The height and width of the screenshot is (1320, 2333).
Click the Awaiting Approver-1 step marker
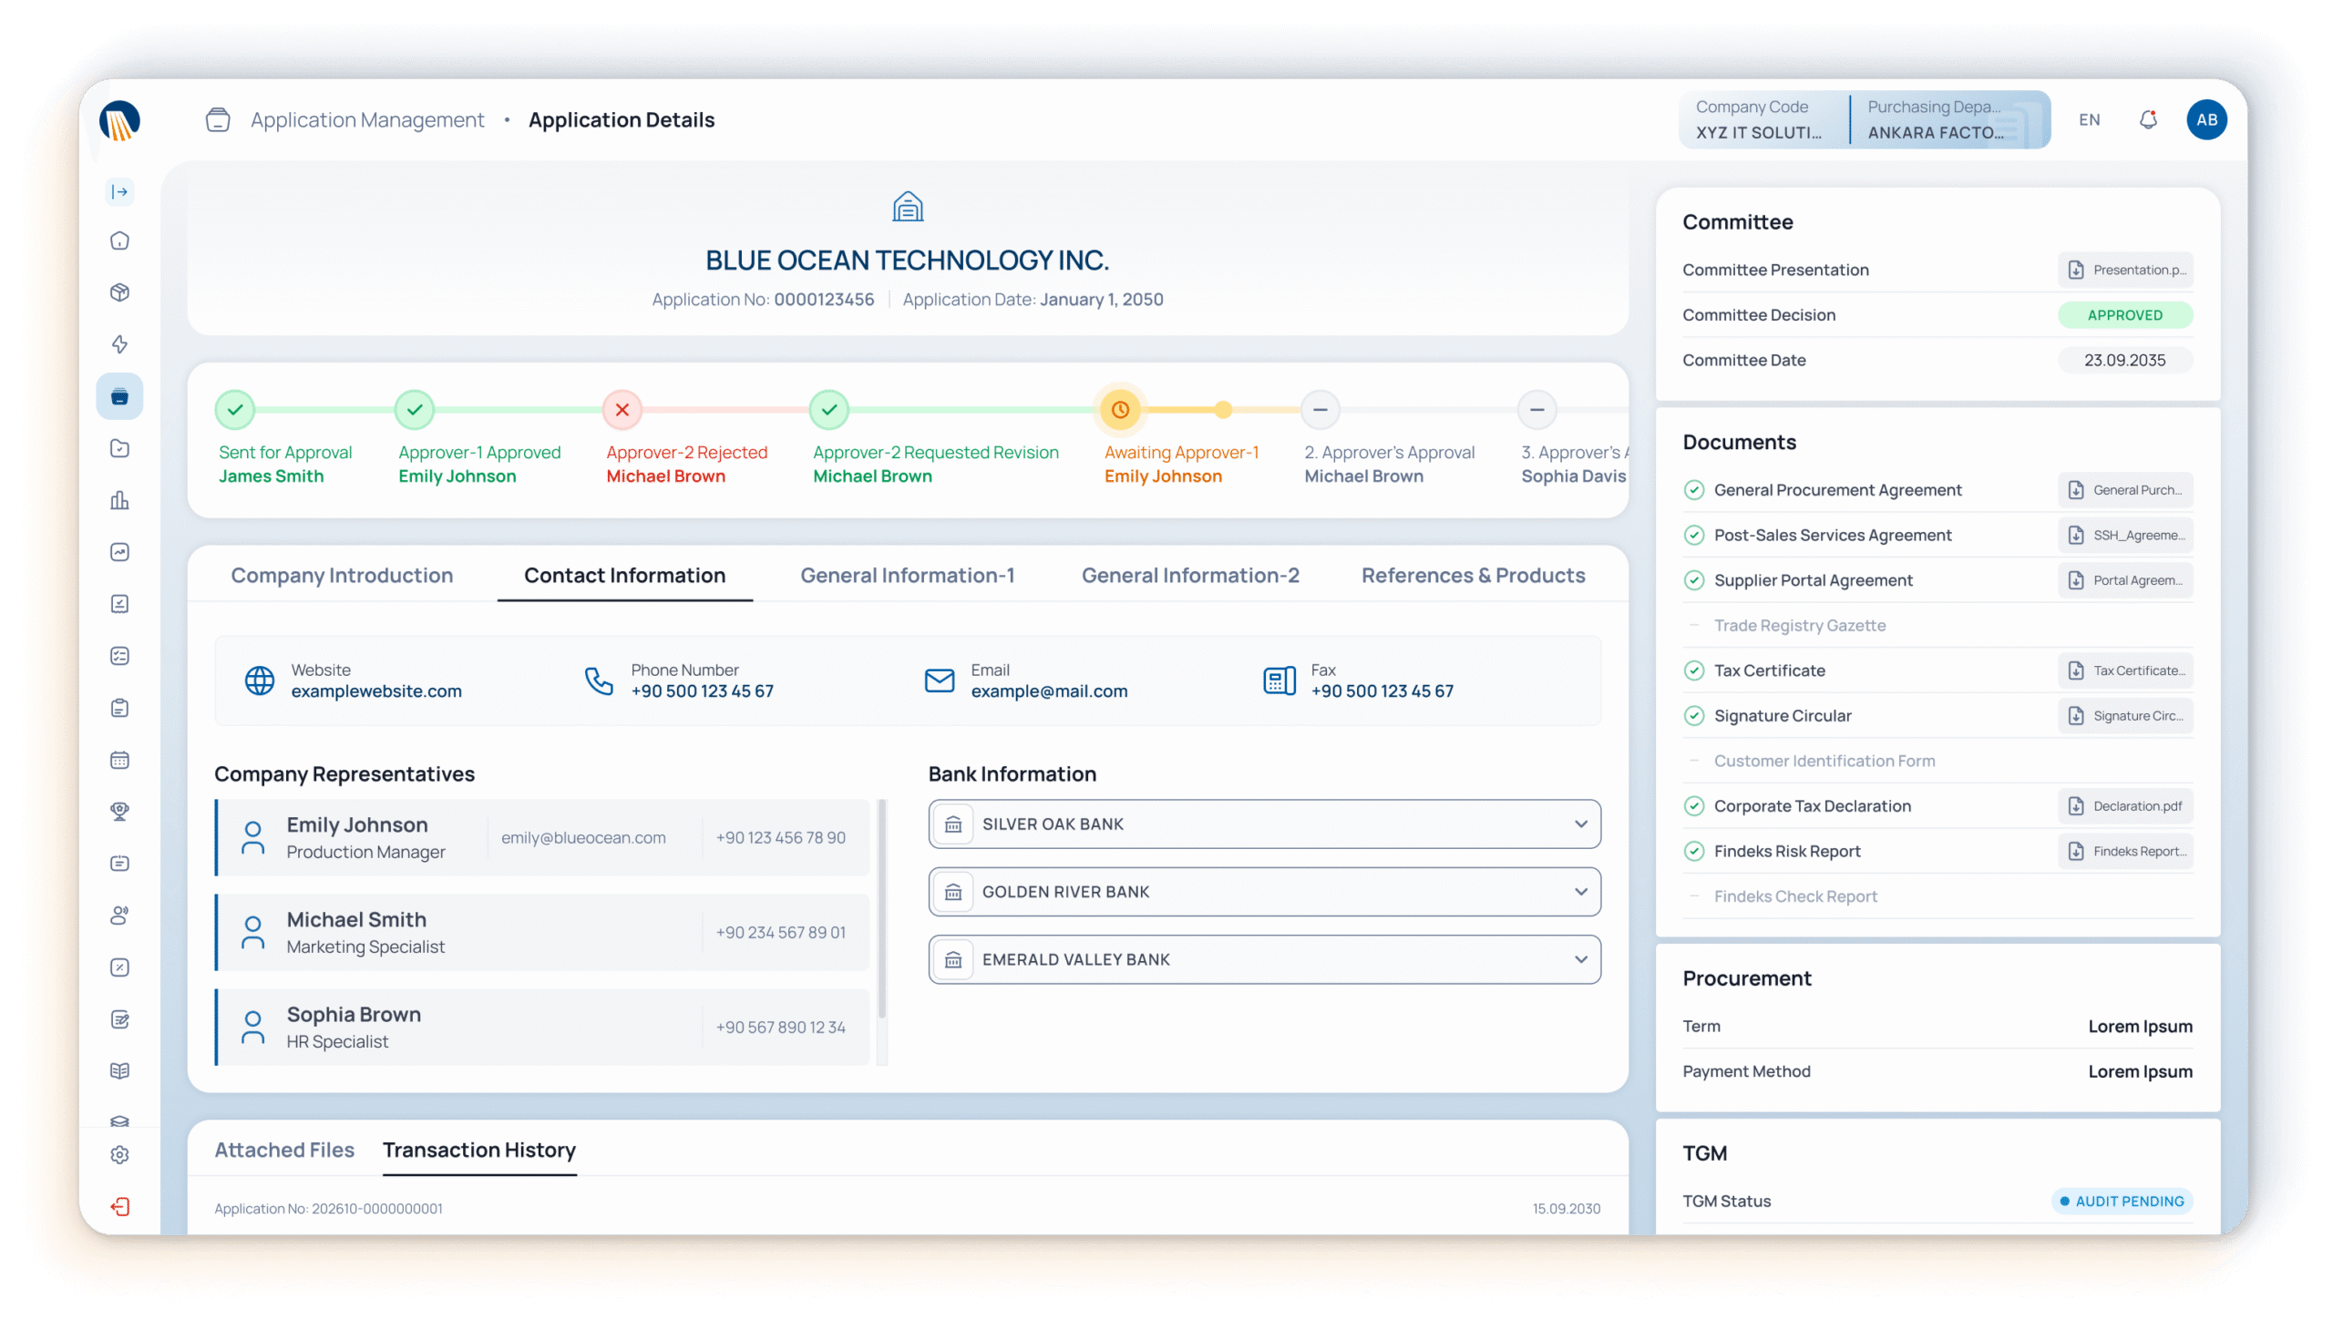1120,410
